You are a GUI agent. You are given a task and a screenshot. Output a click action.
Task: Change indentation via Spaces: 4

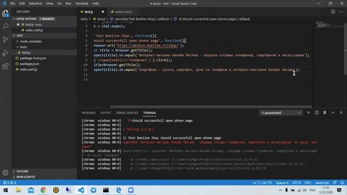click(282, 183)
